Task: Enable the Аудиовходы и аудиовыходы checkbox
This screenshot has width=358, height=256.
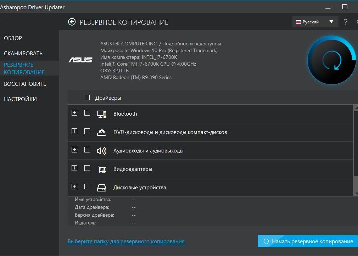Action: (87, 150)
